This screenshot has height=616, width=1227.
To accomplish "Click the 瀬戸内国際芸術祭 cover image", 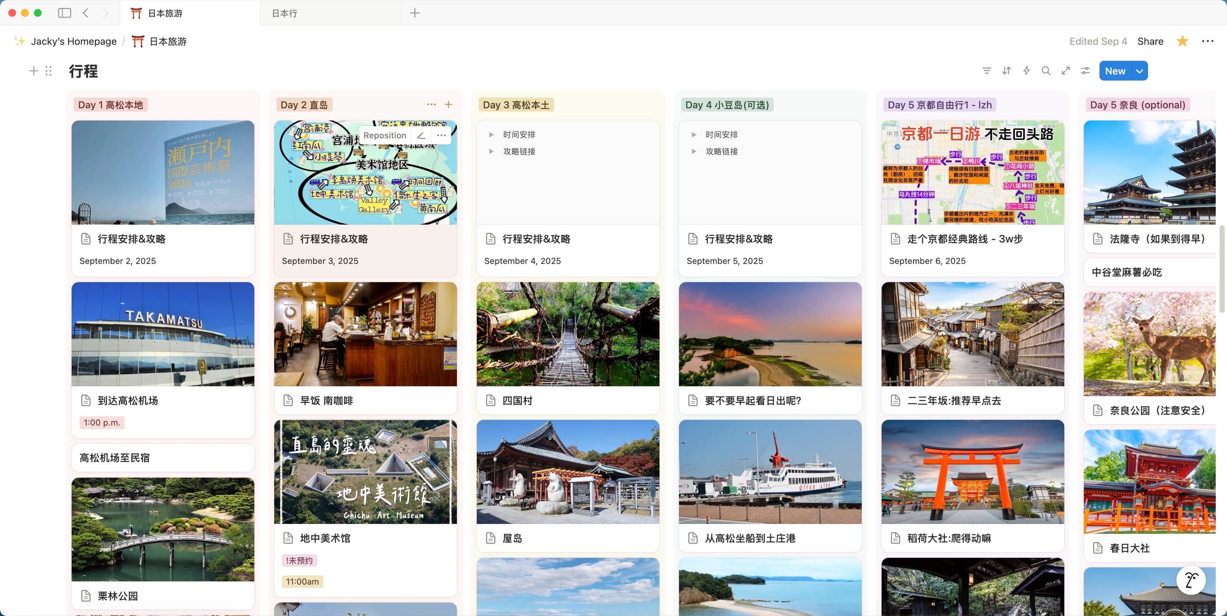I will pyautogui.click(x=163, y=172).
